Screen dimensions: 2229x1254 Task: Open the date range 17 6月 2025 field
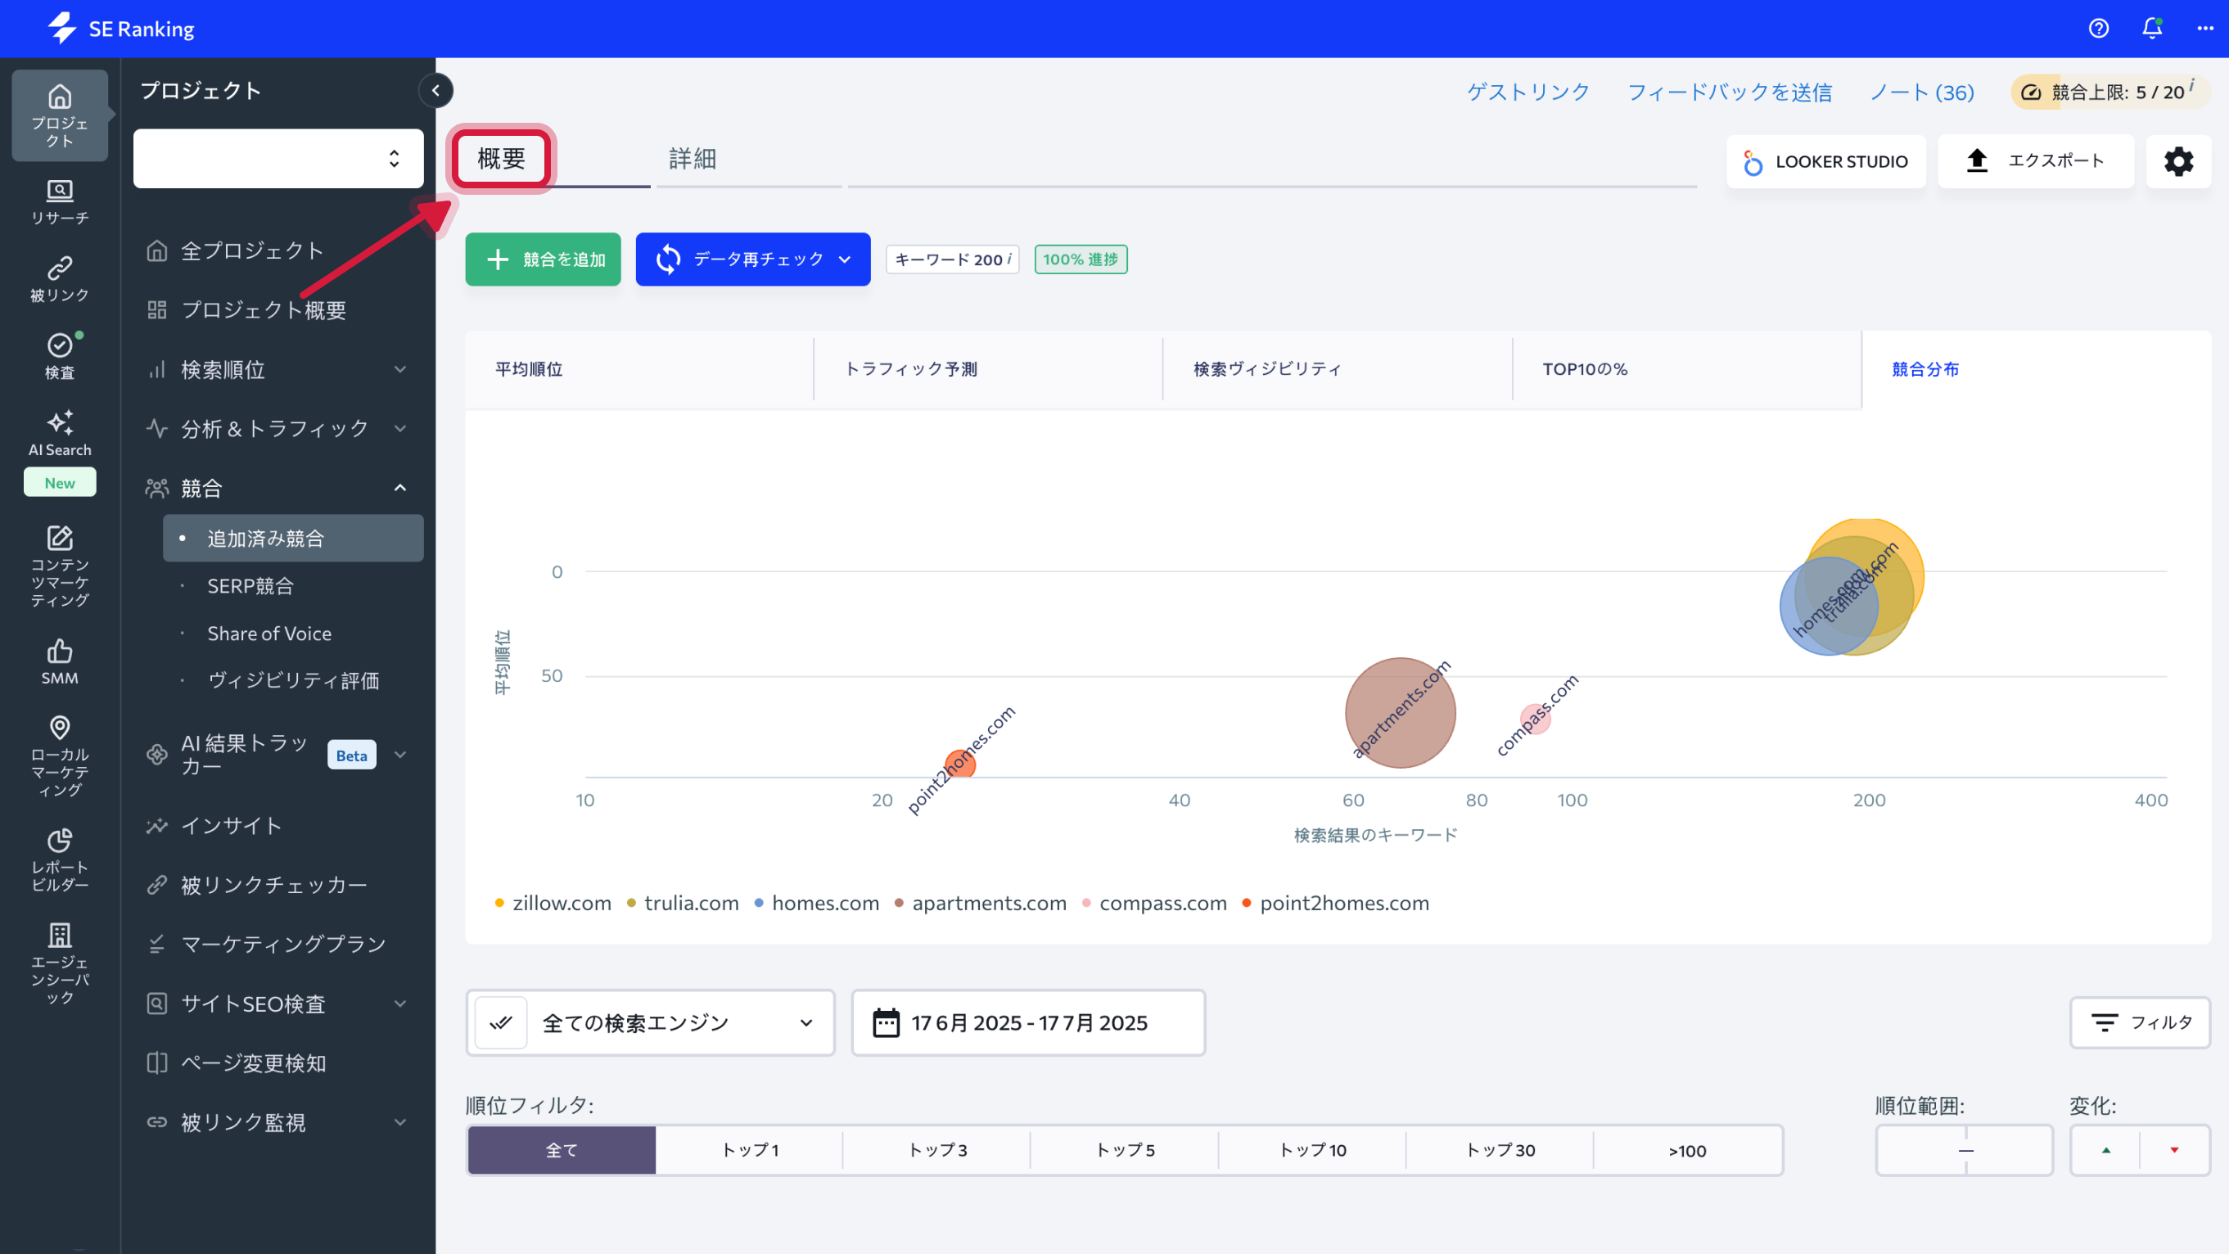(x=1028, y=1023)
